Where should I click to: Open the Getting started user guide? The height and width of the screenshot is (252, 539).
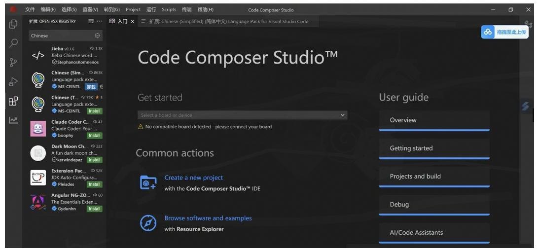coord(434,148)
